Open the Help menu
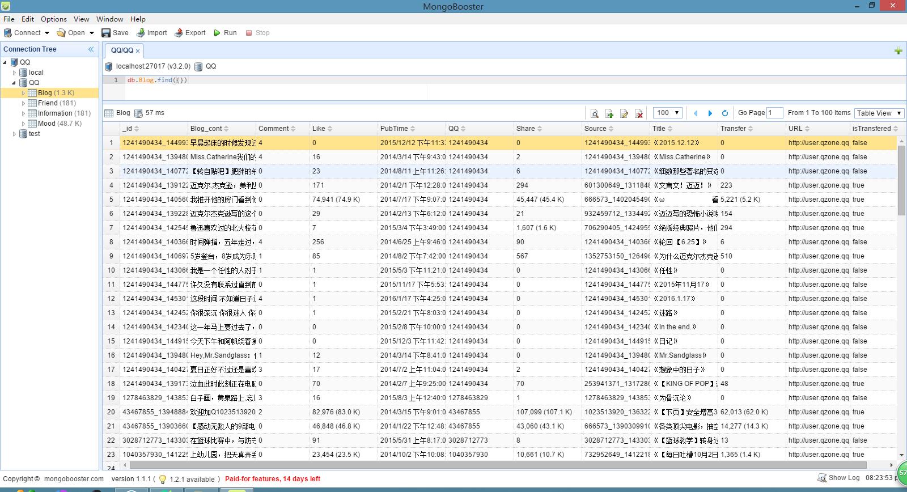The image size is (907, 492). point(138,19)
